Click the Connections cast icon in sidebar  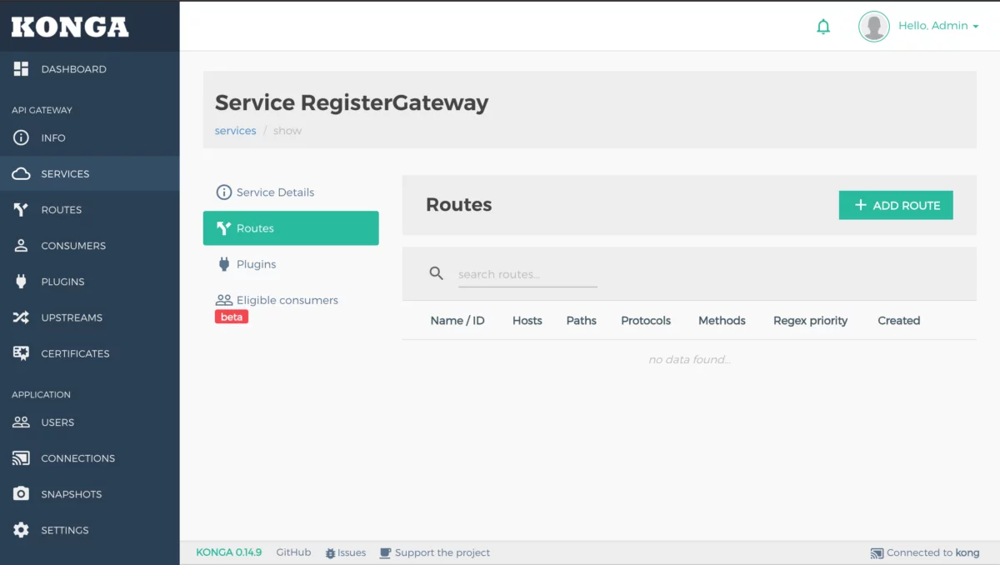22,458
